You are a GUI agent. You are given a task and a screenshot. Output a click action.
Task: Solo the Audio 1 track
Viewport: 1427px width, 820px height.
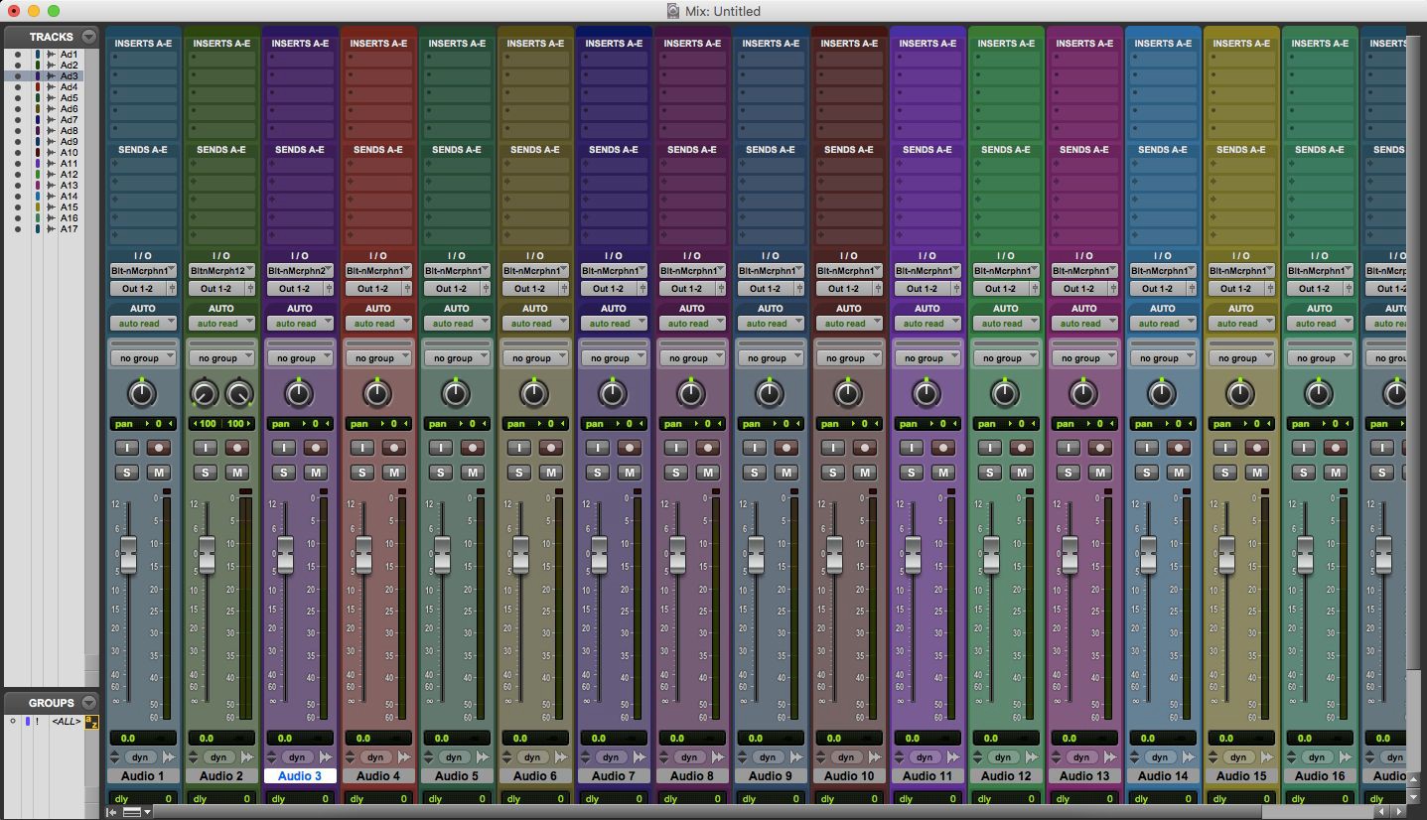[127, 473]
